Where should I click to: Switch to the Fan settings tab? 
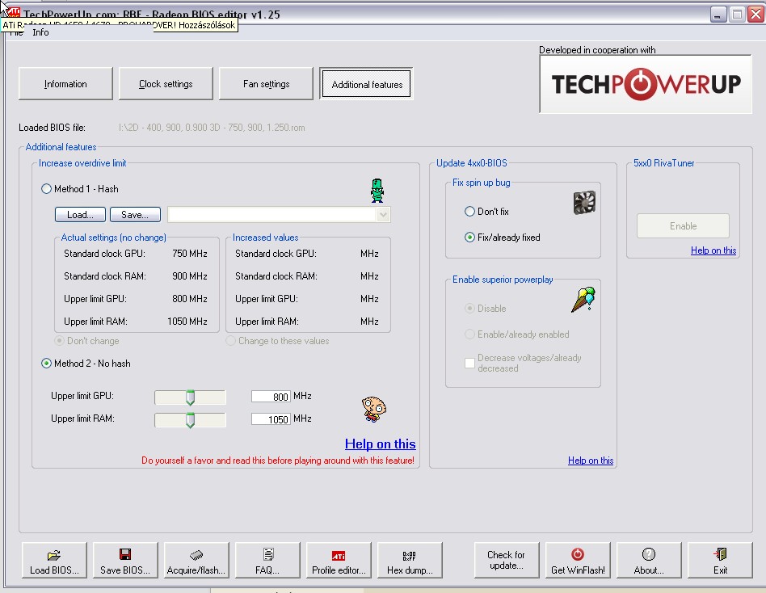tap(267, 84)
